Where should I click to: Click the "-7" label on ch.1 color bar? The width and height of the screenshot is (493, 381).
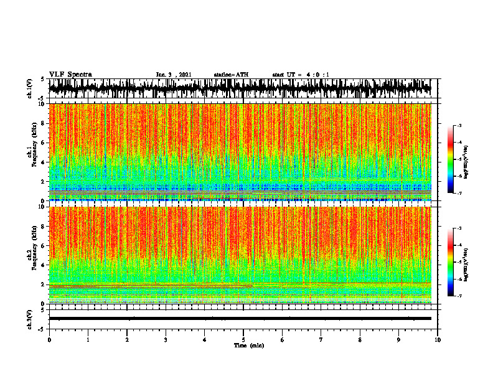459,193
